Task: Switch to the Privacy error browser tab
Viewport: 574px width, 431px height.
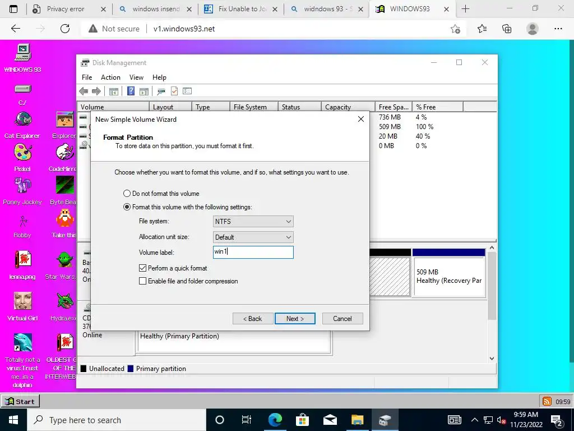Action: tap(69, 9)
